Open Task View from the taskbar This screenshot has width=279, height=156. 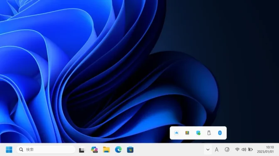tap(82, 150)
